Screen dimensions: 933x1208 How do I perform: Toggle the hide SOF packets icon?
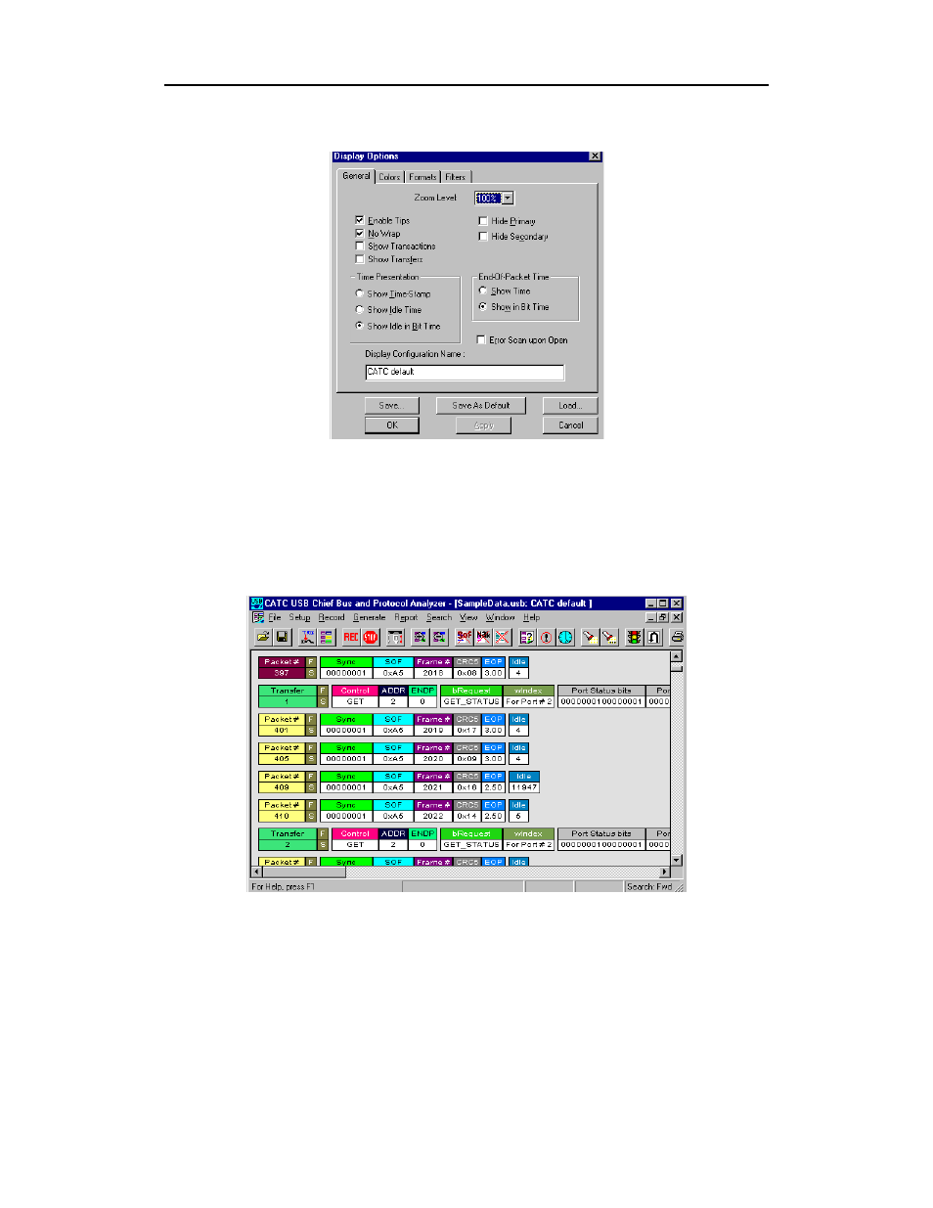pos(465,637)
